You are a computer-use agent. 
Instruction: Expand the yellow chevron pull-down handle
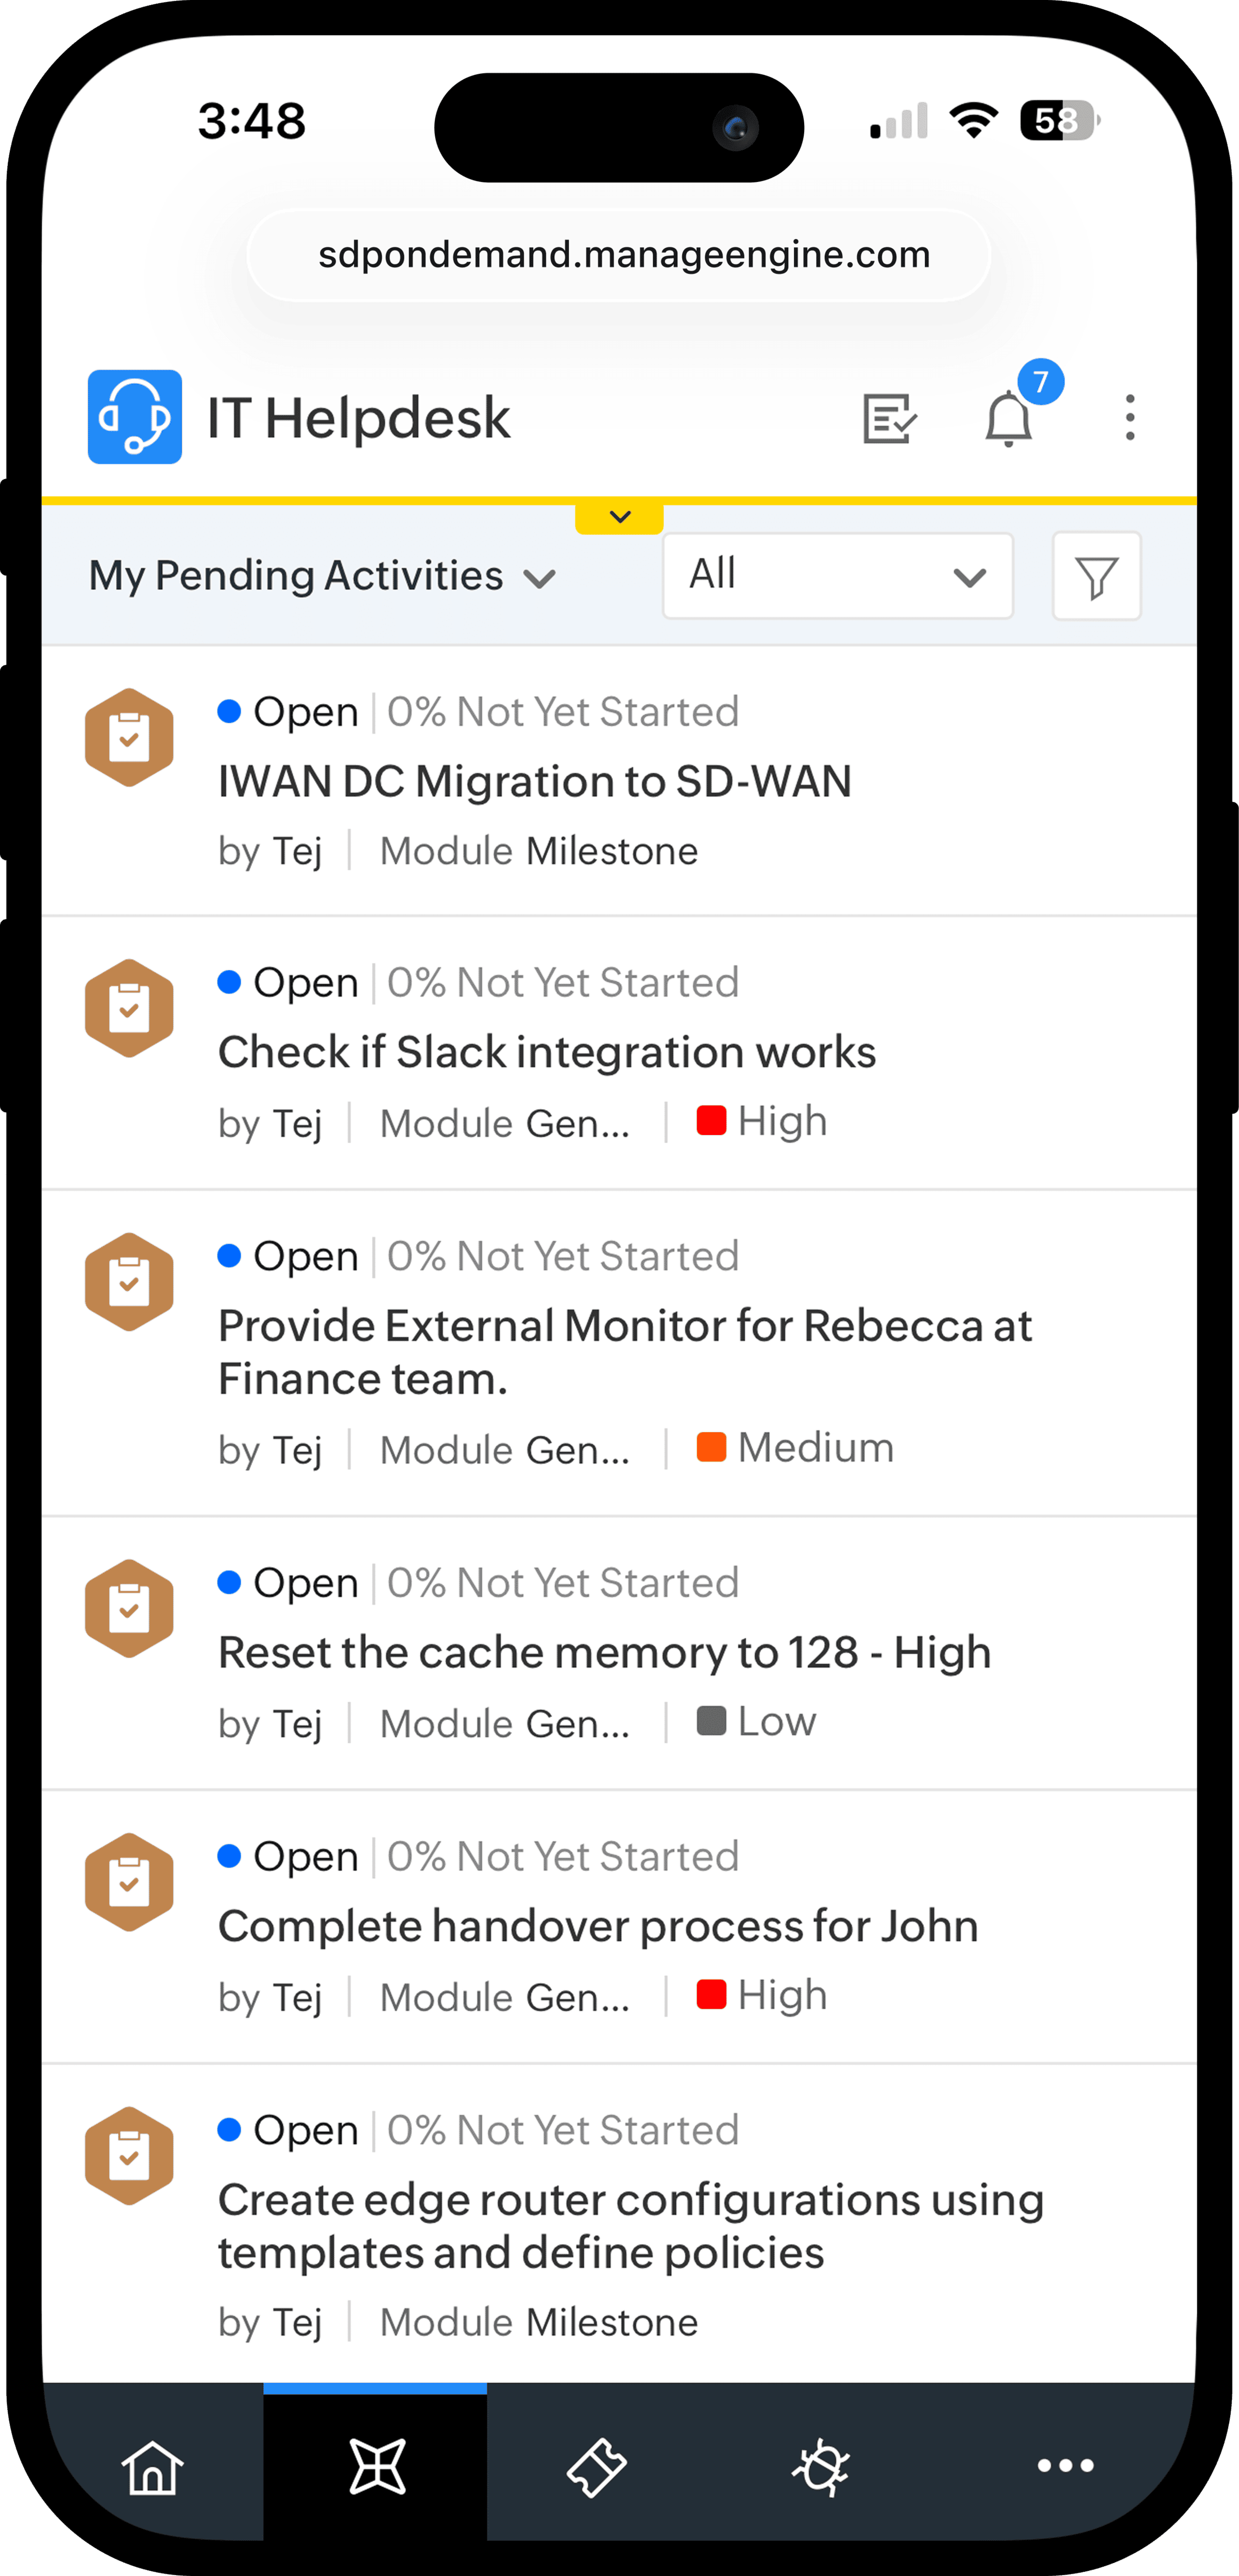620,517
